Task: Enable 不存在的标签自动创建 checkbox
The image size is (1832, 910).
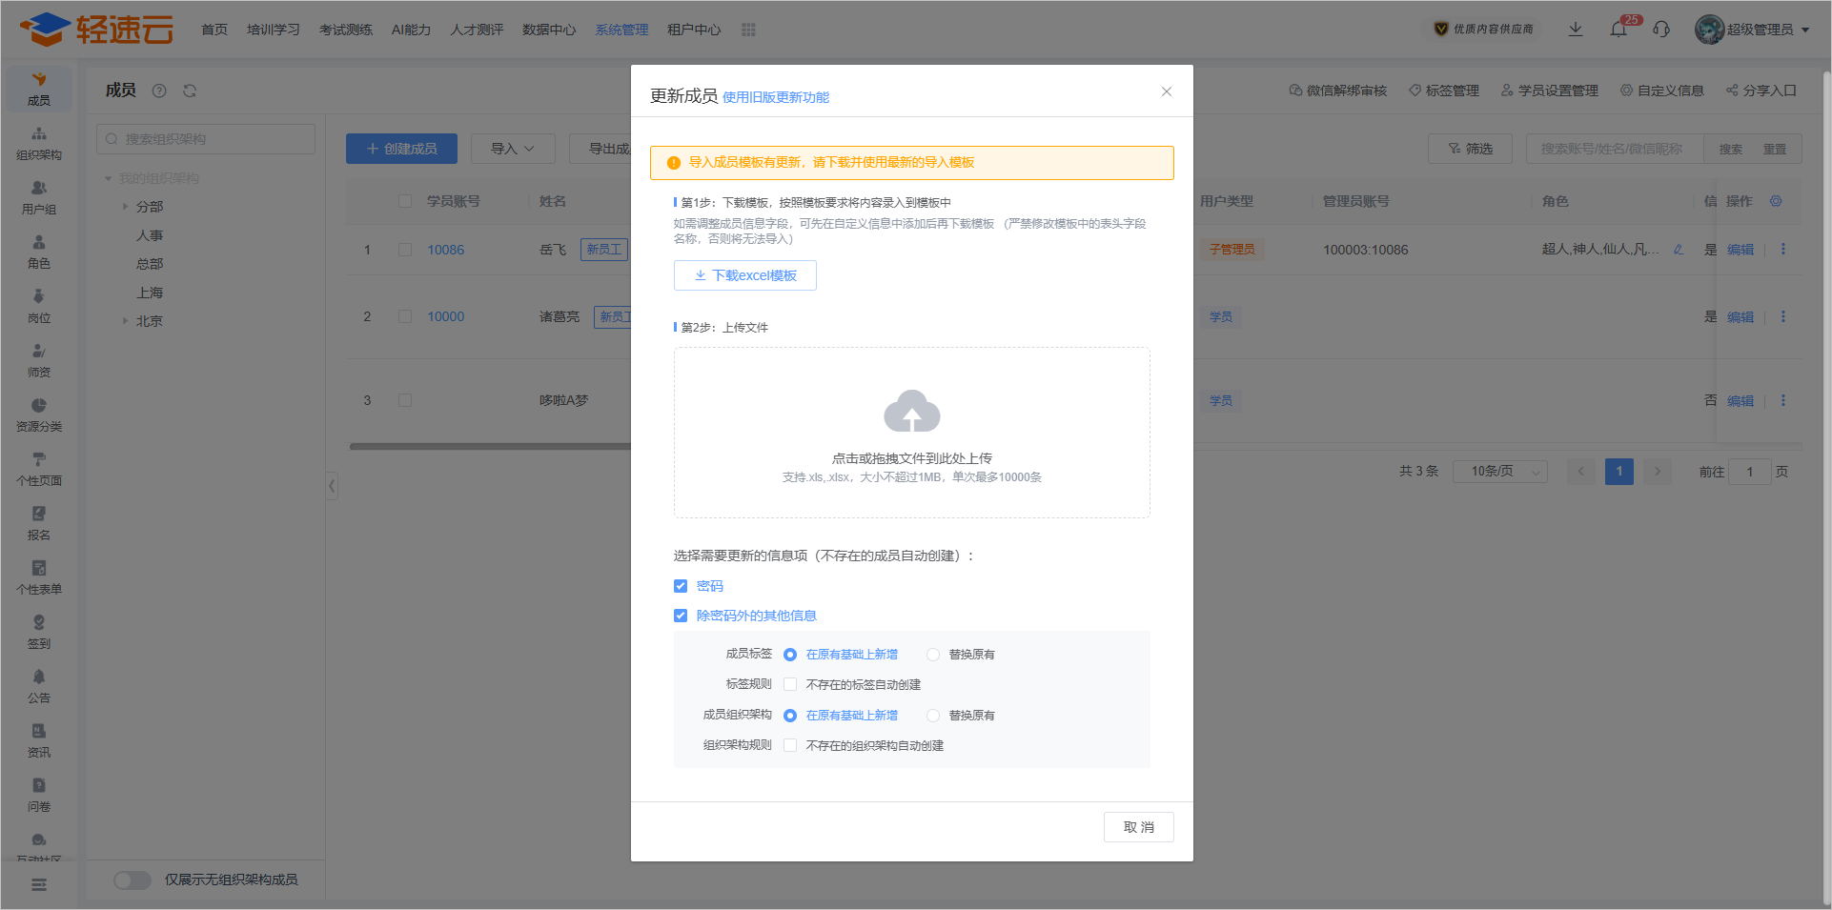Action: pos(789,684)
